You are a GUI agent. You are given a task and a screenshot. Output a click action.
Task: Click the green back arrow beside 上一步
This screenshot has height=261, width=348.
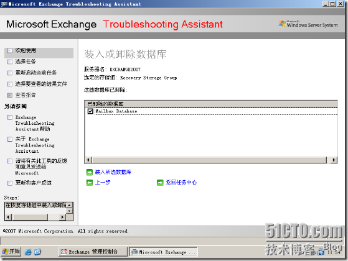[89, 183]
